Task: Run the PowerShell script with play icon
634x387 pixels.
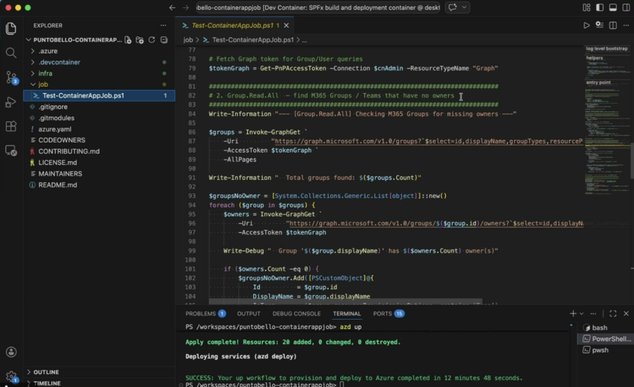Action: [x=586, y=25]
